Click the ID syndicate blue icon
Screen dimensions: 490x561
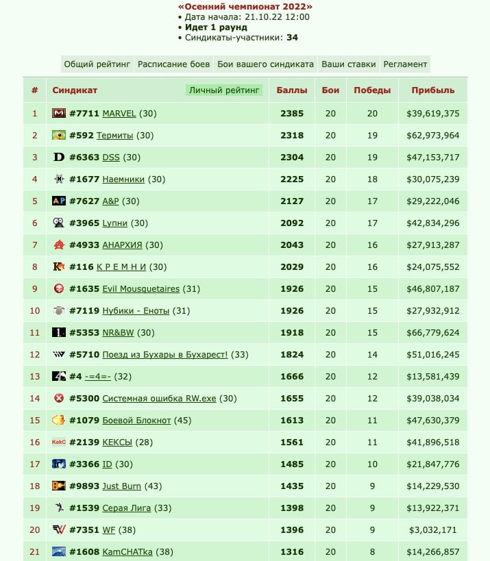point(59,464)
